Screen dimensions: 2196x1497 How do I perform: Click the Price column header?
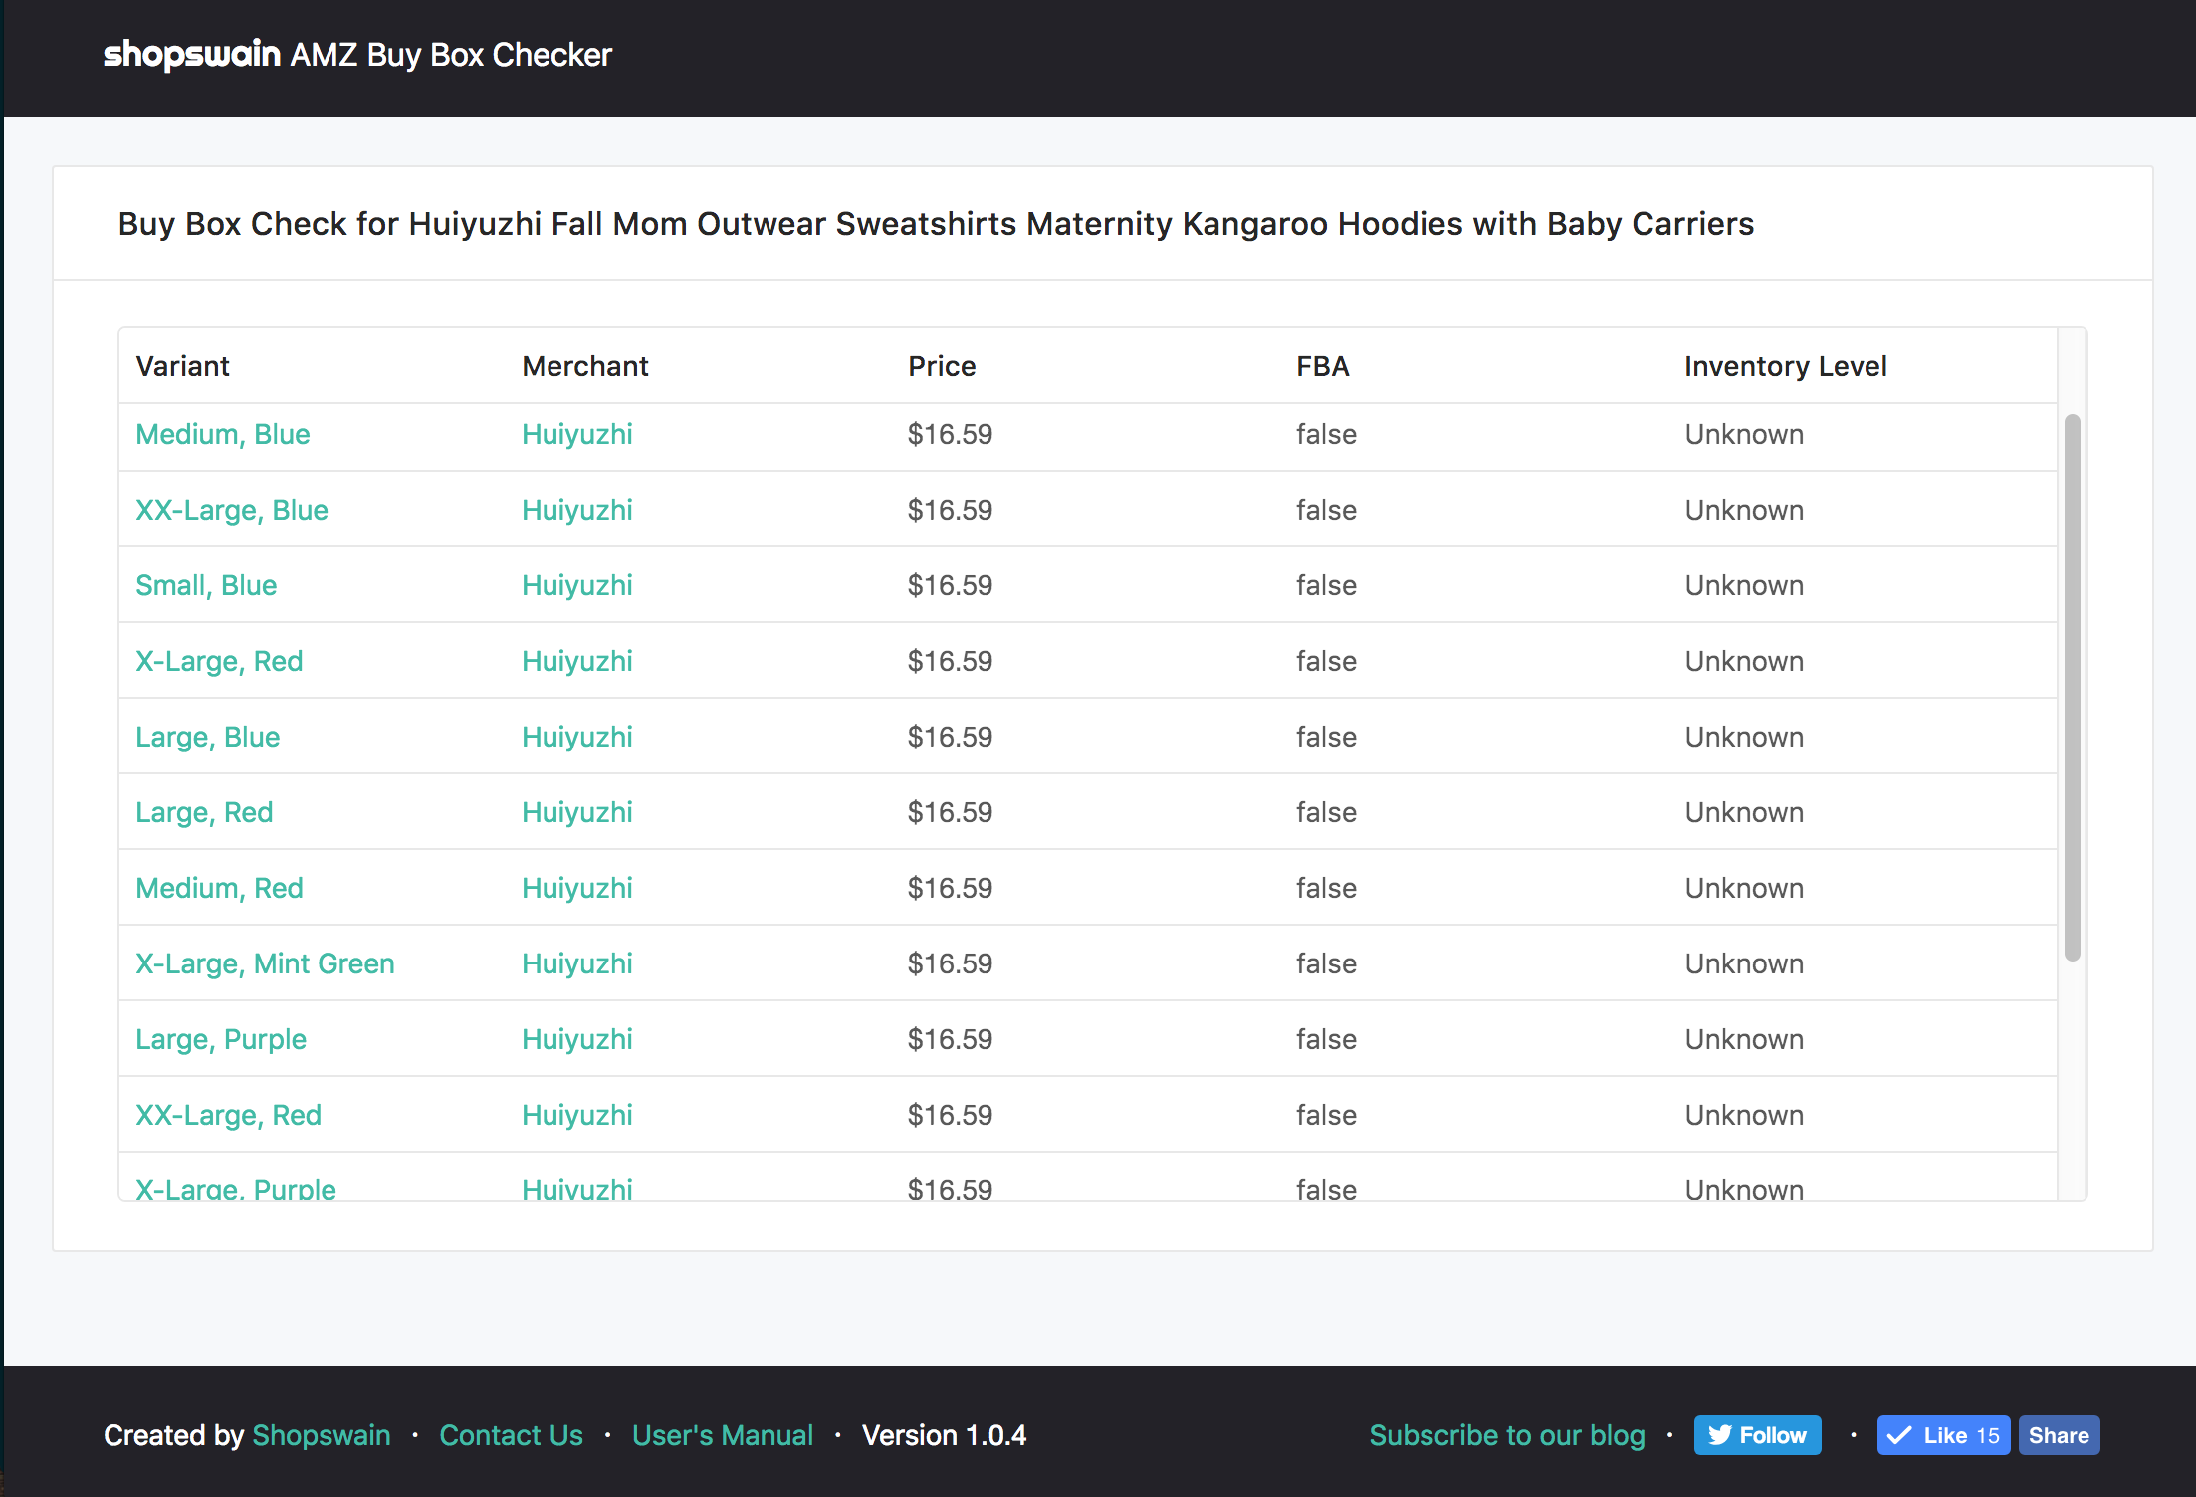pyautogui.click(x=942, y=366)
